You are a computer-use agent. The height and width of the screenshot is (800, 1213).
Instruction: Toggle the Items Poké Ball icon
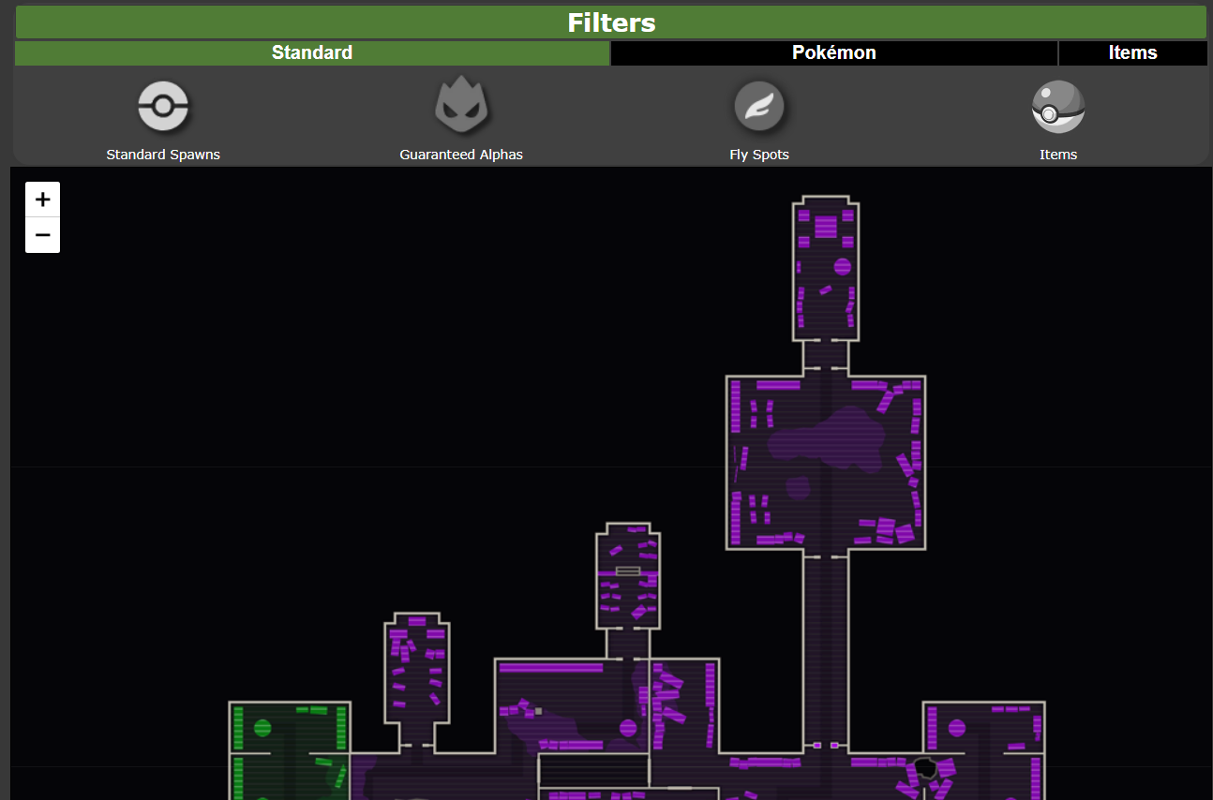click(1057, 107)
